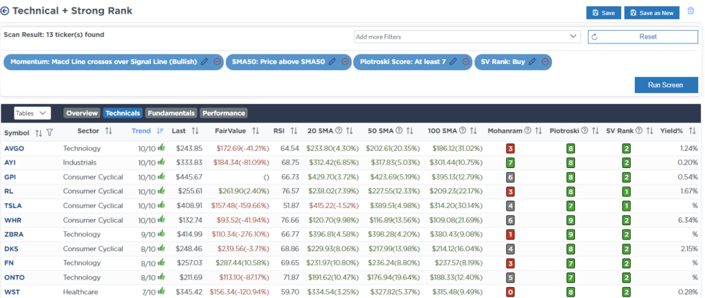705x298 pixels.
Task: Remove the Momentum MACD filter
Action: 217,62
